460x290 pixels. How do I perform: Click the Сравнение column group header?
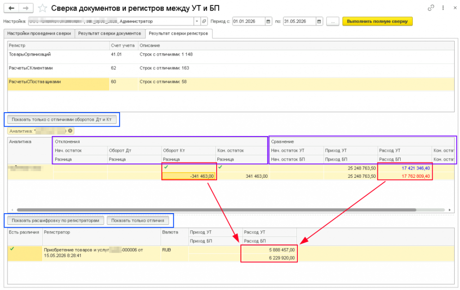coord(362,141)
